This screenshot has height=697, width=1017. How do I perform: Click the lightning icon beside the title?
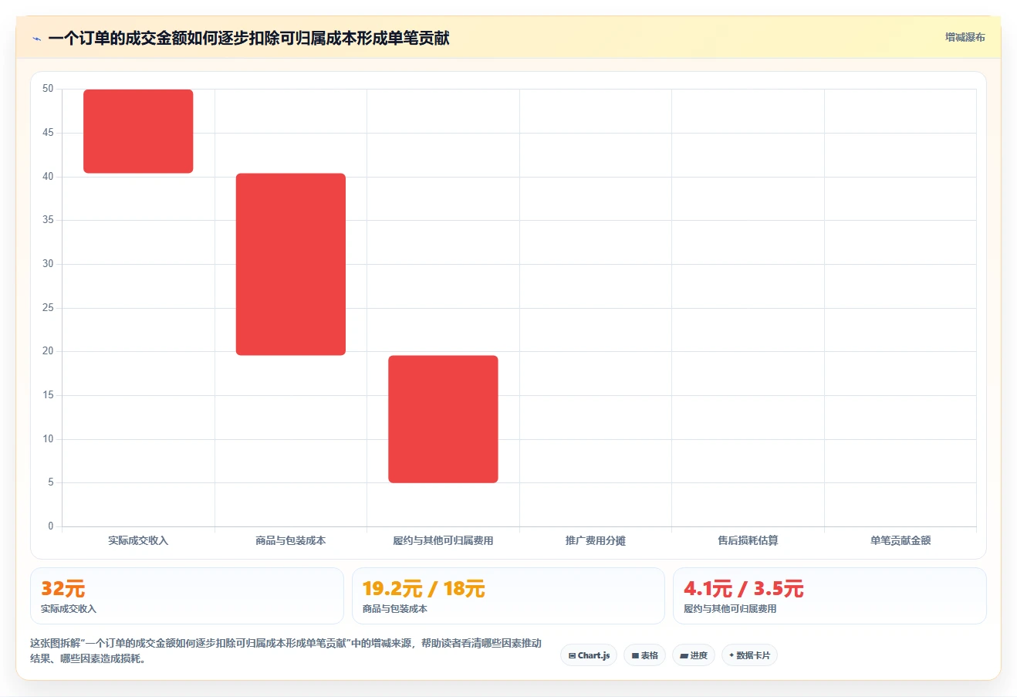pos(36,39)
